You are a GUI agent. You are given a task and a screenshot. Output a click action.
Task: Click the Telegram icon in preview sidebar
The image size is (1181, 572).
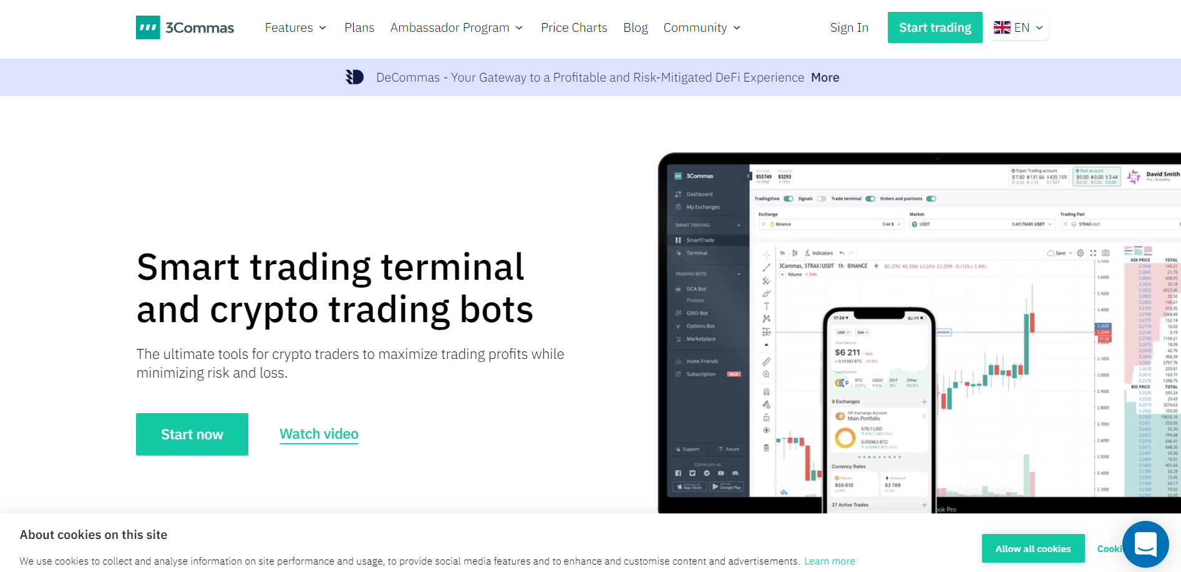tap(707, 473)
